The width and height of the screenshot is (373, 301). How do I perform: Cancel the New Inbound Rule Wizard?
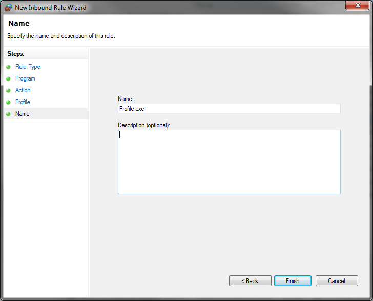click(337, 281)
